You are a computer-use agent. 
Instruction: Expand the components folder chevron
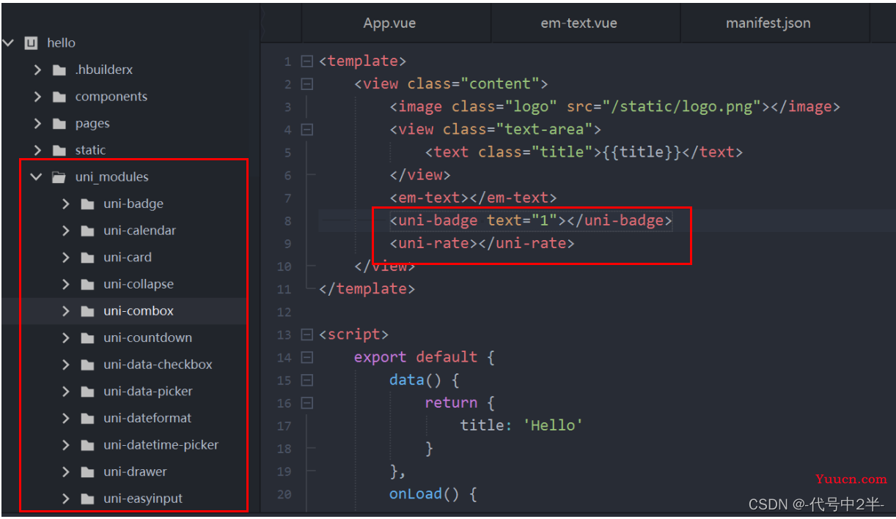pos(37,97)
